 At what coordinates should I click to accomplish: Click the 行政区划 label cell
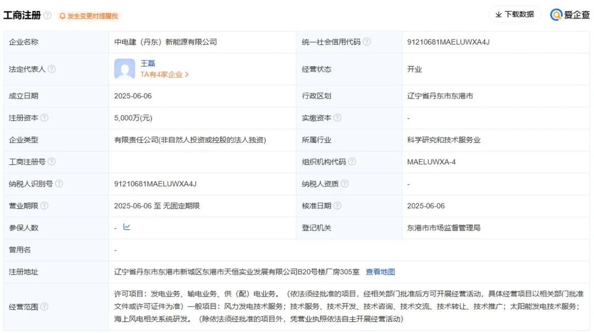coord(349,96)
